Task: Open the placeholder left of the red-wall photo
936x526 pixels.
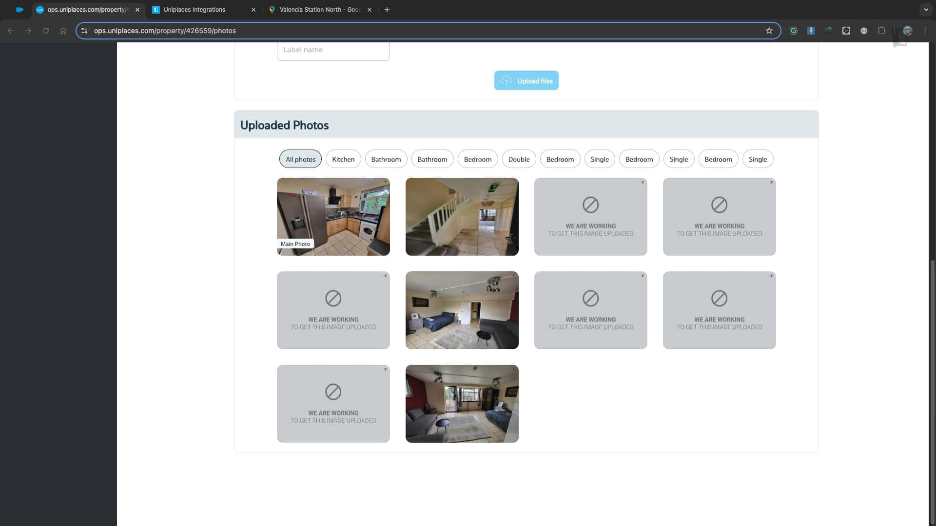Action: (333, 404)
